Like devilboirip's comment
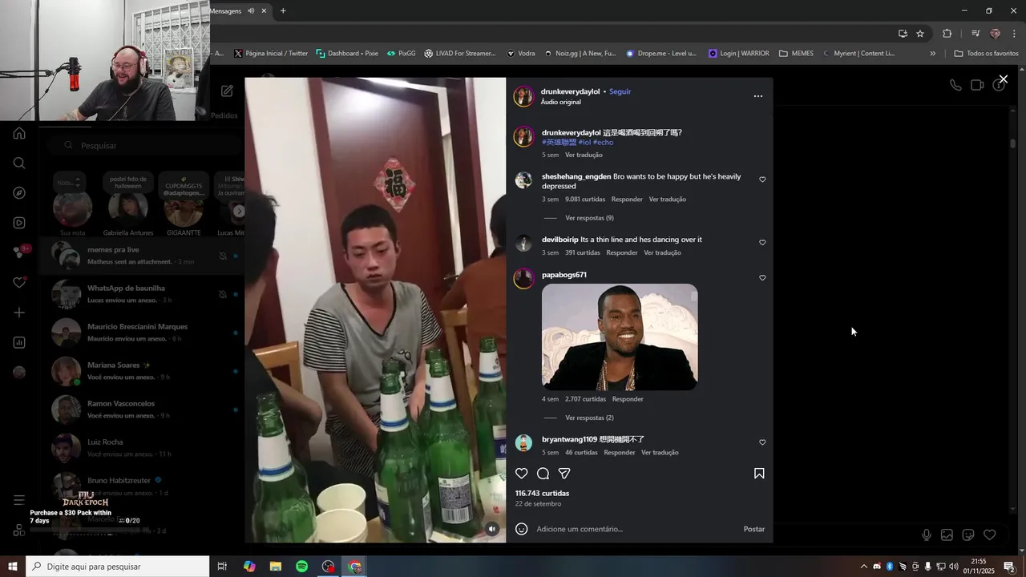1026x577 pixels. click(762, 243)
